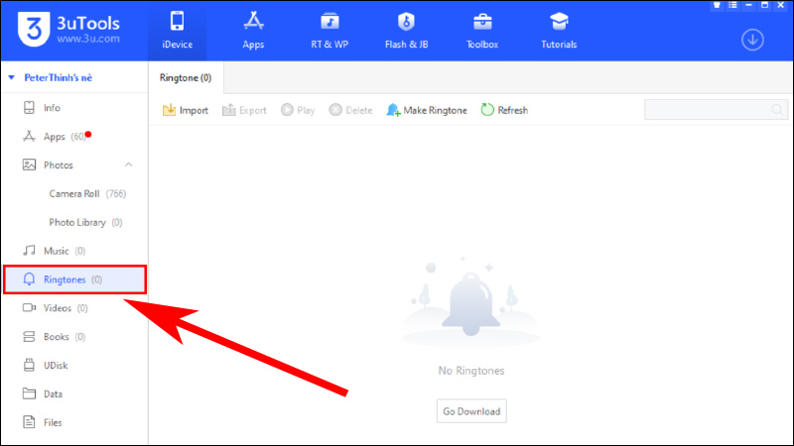
Task: Open the skin/theme shirt icon
Action: [x=717, y=5]
